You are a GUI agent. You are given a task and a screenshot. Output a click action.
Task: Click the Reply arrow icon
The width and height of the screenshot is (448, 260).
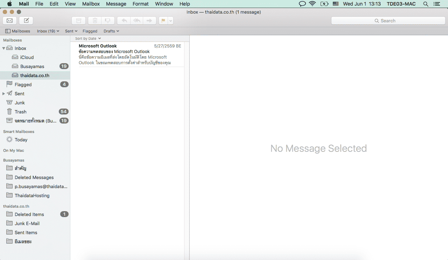[124, 21]
